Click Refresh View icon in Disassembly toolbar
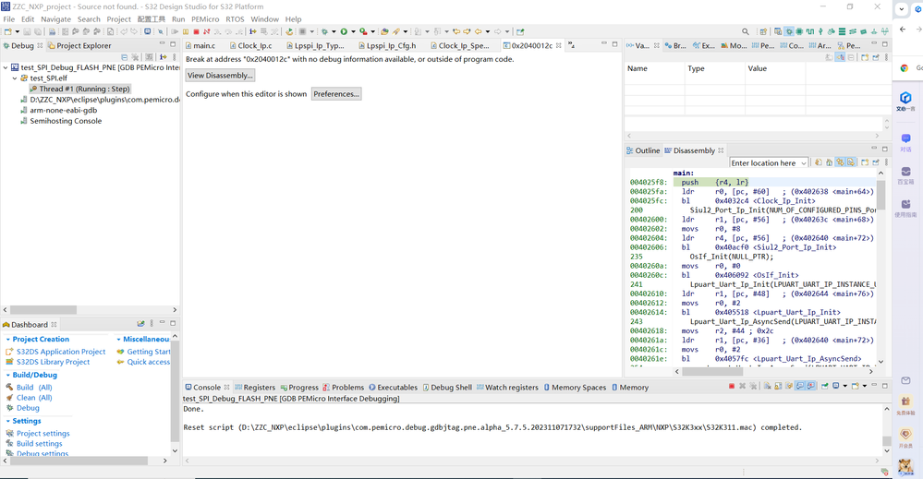 819,162
